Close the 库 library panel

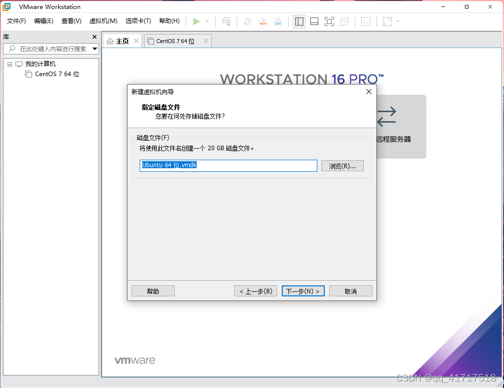tap(95, 37)
